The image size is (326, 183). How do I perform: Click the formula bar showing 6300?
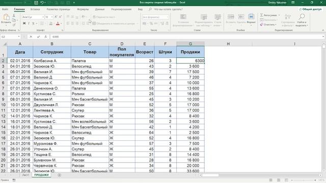185,37
